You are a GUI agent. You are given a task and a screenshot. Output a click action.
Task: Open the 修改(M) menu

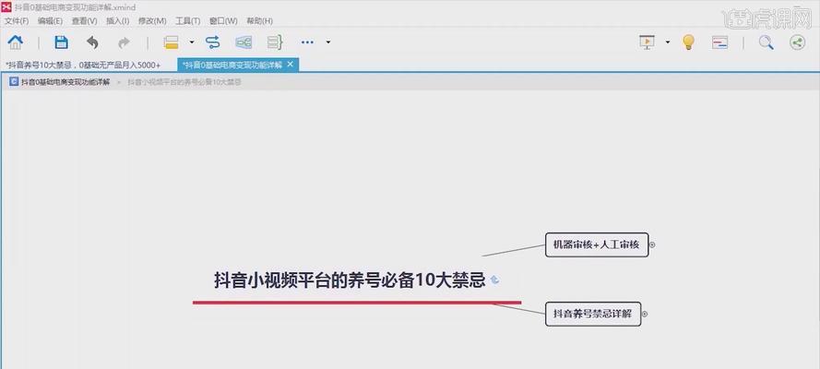pos(152,21)
